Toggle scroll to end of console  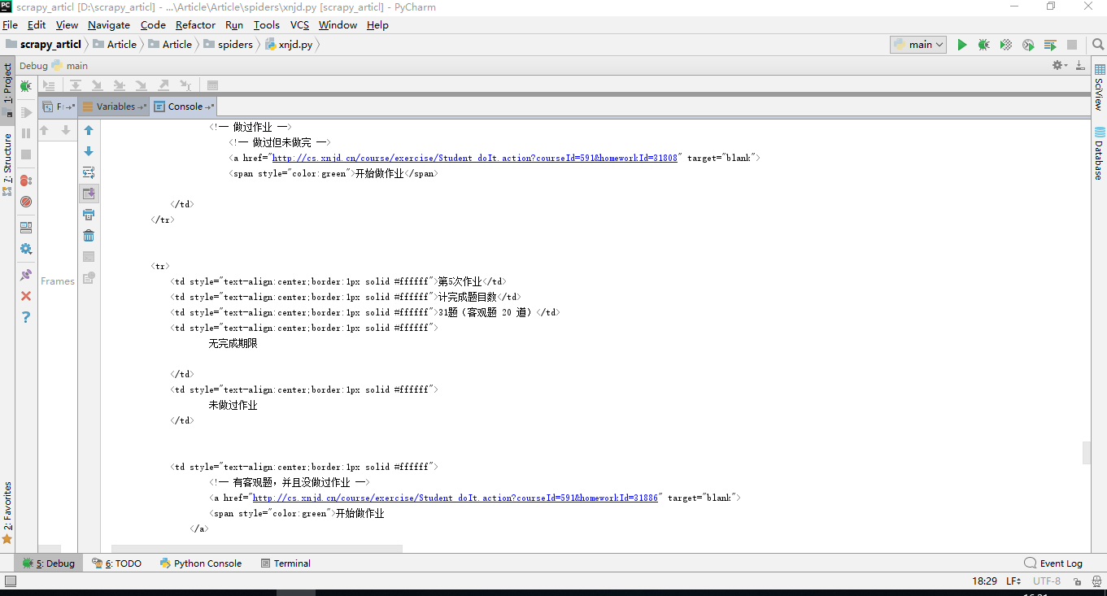pos(89,194)
